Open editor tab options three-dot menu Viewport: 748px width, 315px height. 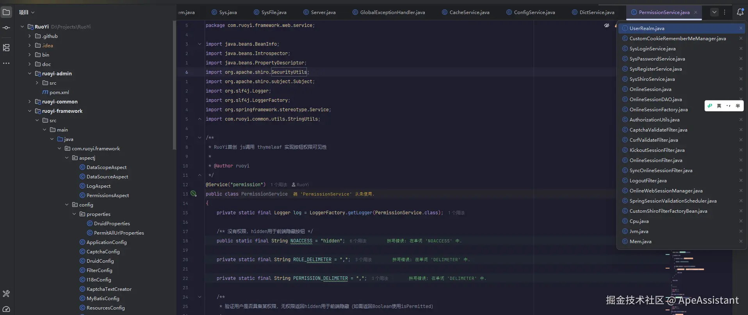pos(725,12)
